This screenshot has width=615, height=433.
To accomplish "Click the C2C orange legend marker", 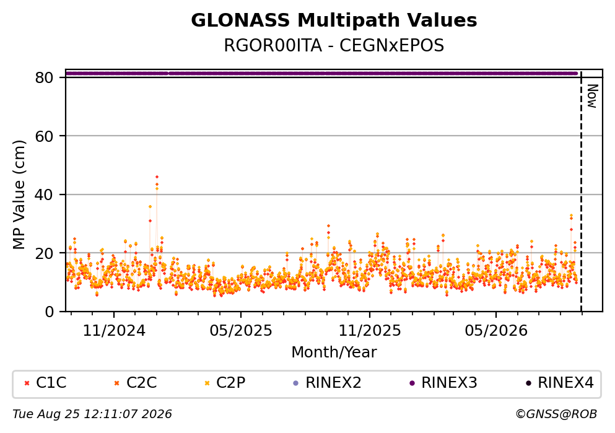I will (x=116, y=383).
